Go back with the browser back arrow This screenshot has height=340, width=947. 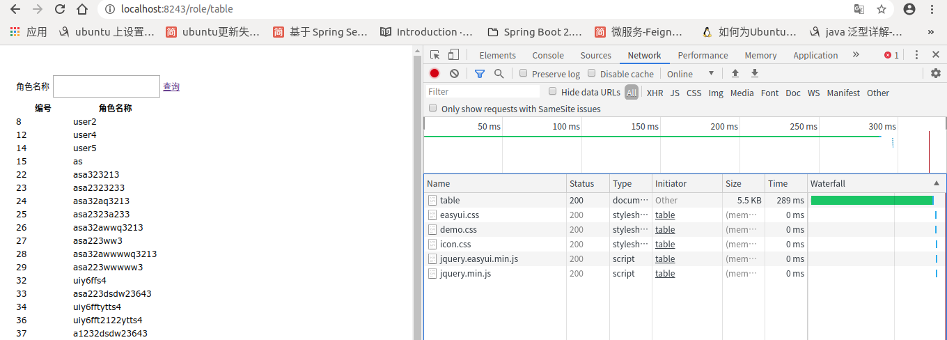pyautogui.click(x=15, y=9)
